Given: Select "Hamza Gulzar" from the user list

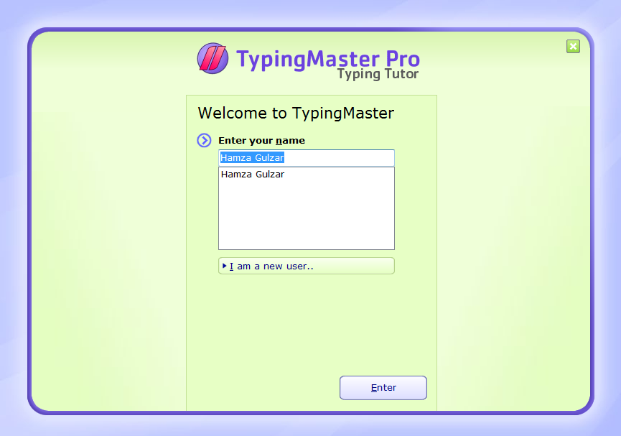Looking at the screenshot, I should tap(253, 174).
